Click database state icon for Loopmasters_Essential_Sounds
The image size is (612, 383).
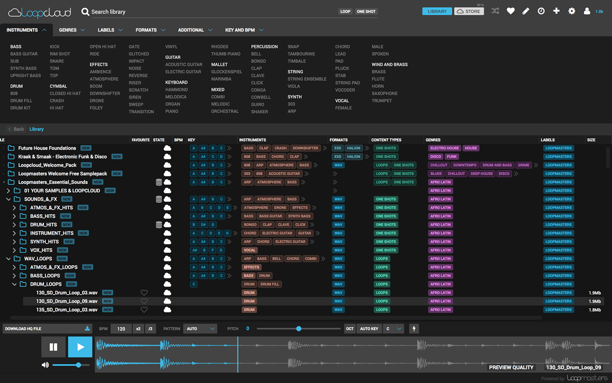pyautogui.click(x=159, y=182)
